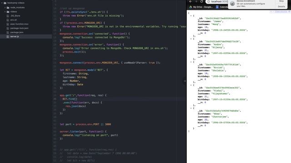The width and height of the screenshot is (291, 163).
Task: Click the Google Drive bookmark icon
Action: [x=191, y=7]
